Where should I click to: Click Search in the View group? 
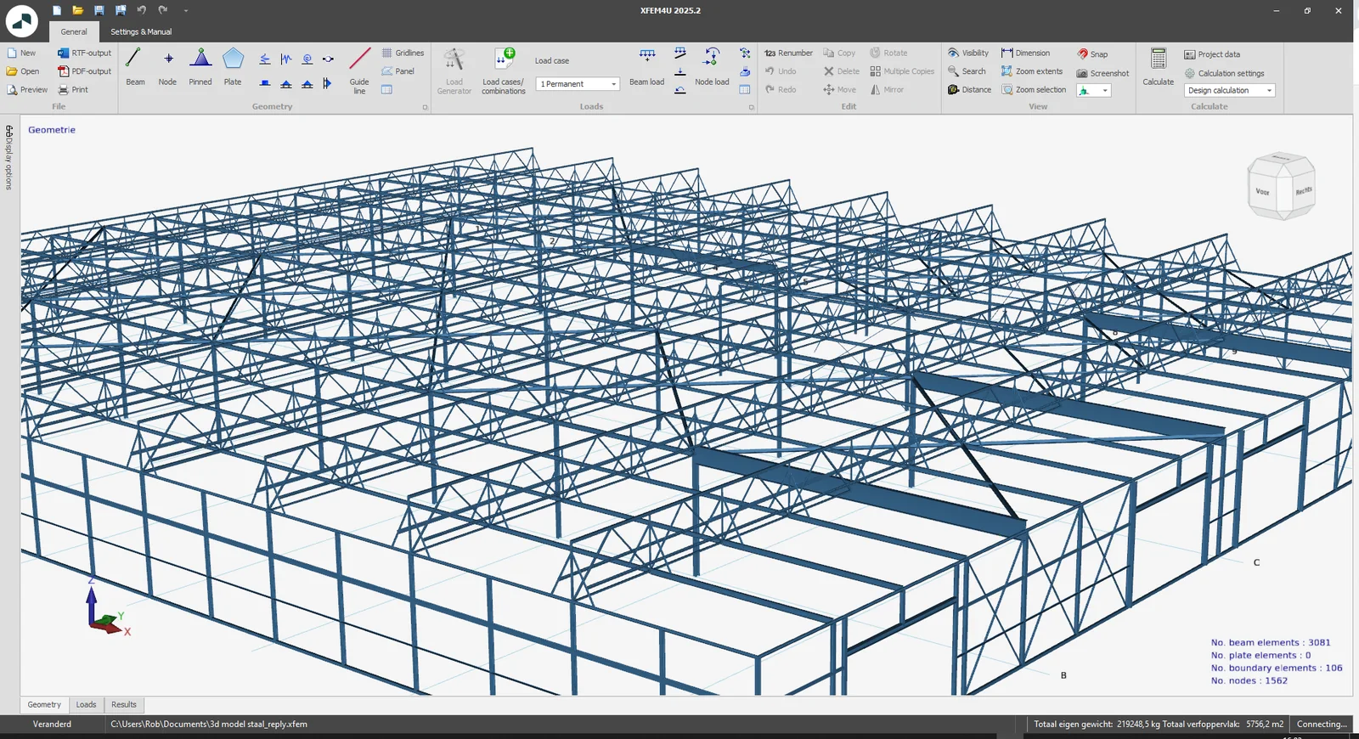[x=967, y=71]
